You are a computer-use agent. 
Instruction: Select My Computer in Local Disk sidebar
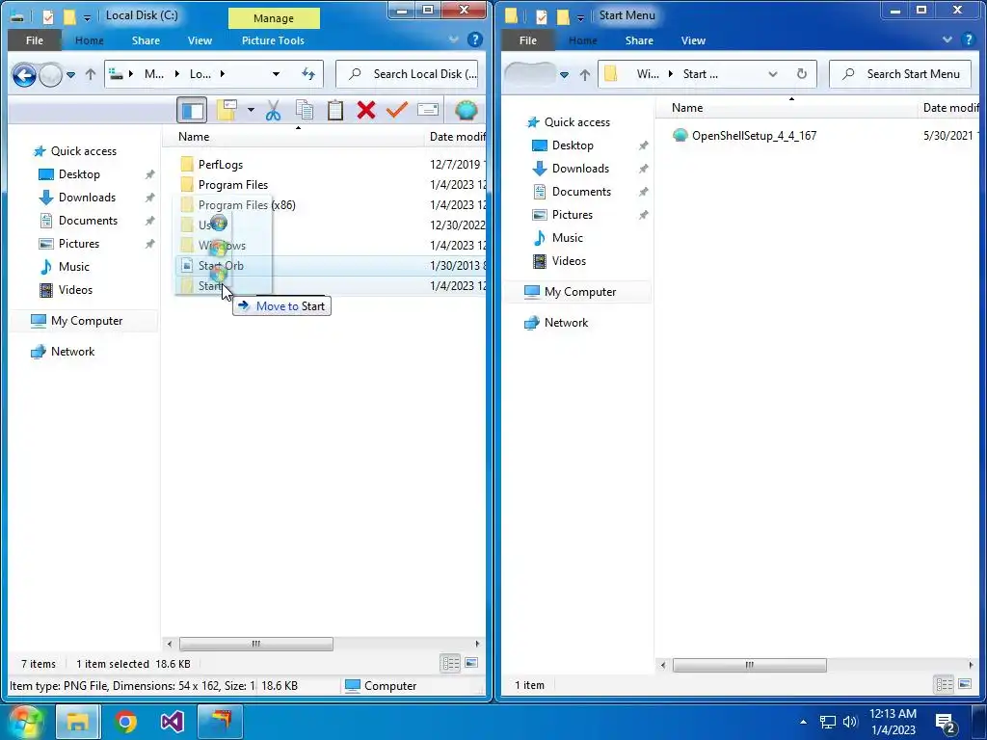pyautogui.click(x=87, y=321)
